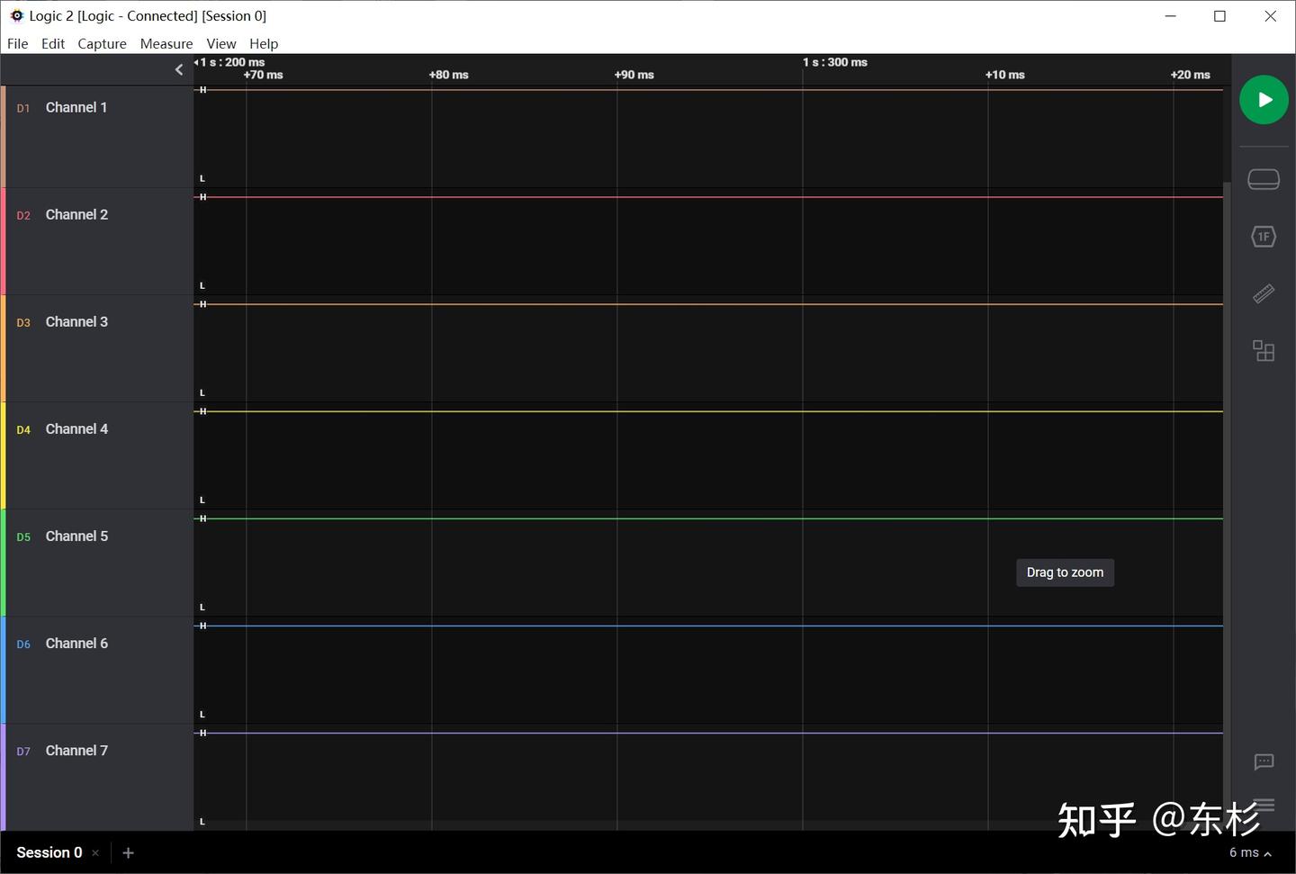The image size is (1296, 874).
Task: Open the Measurements ruler panel icon
Action: 1264,293
